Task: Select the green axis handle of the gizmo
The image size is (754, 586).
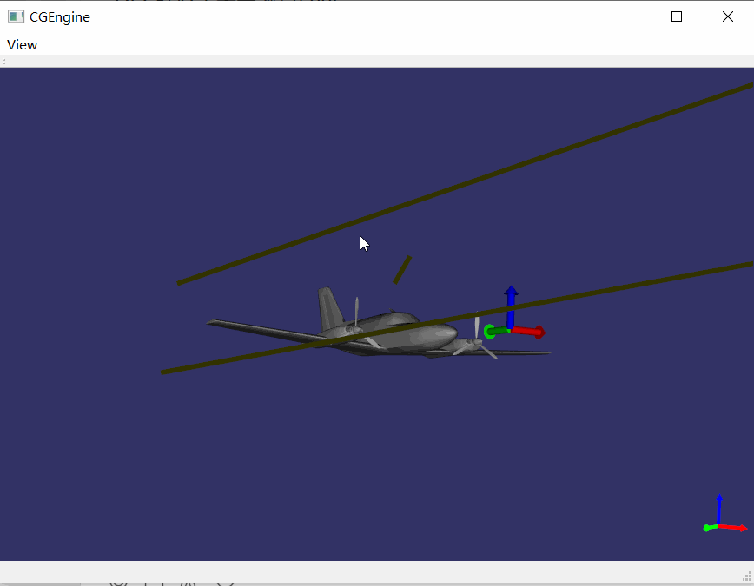Action: click(497, 330)
